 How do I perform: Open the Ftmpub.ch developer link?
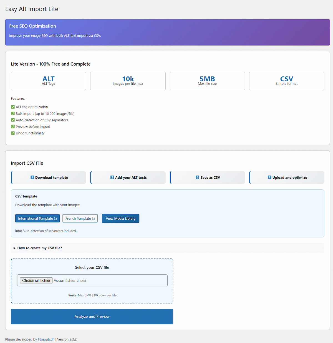point(46,339)
